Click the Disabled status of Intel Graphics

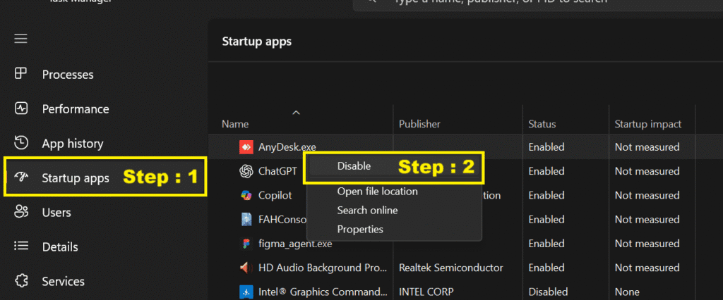coord(548,292)
